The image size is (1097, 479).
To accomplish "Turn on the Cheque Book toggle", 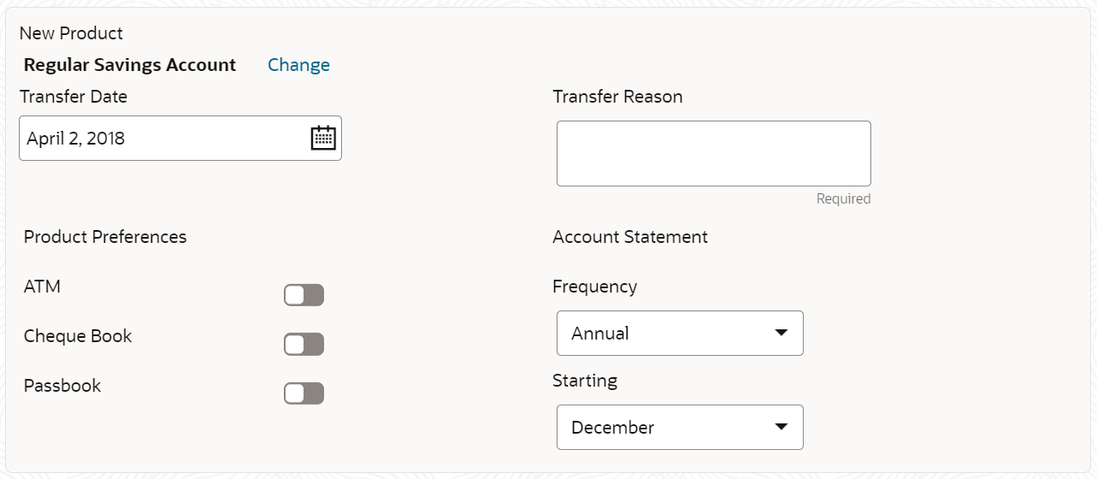I will click(x=304, y=345).
